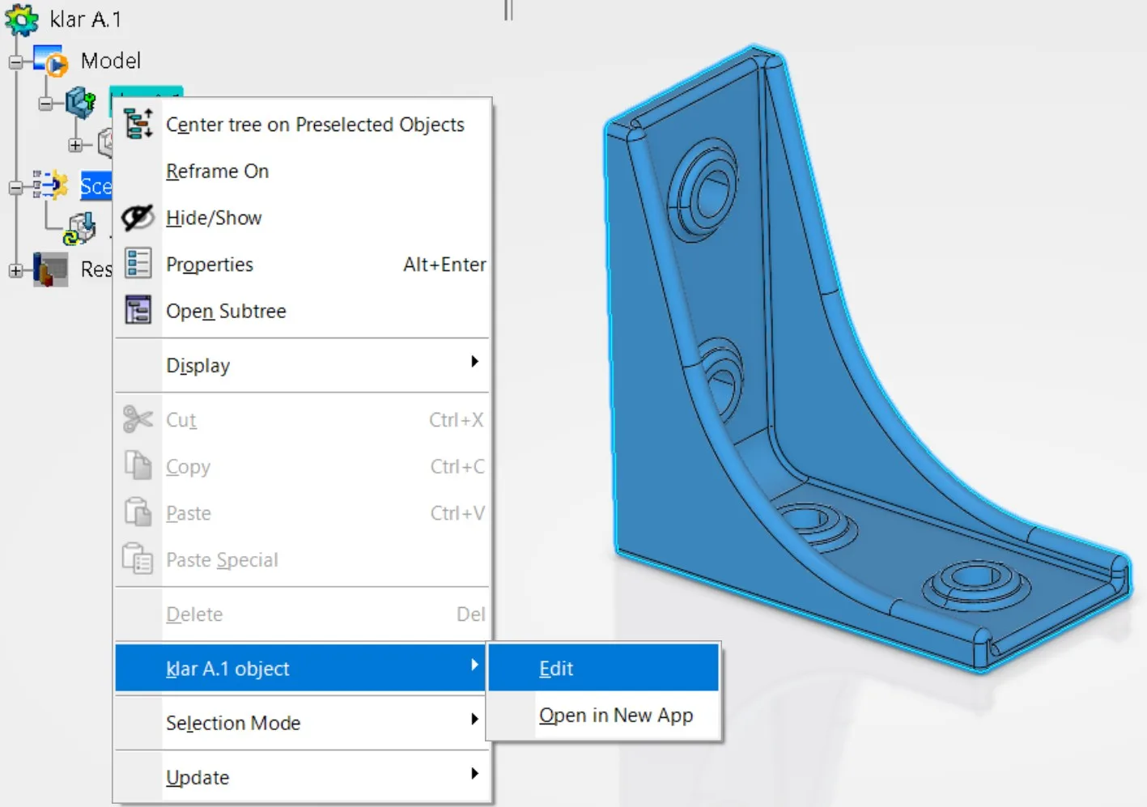Click Edit in the object submenu
The height and width of the screenshot is (807, 1147).
click(x=604, y=669)
